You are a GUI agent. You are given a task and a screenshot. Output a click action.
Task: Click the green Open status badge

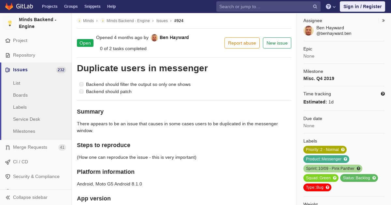pos(85,43)
